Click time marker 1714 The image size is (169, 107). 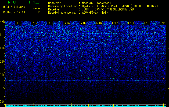coord(67,23)
